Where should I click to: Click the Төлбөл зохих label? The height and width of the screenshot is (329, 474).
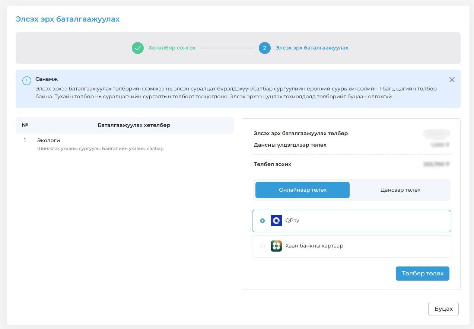click(x=273, y=164)
